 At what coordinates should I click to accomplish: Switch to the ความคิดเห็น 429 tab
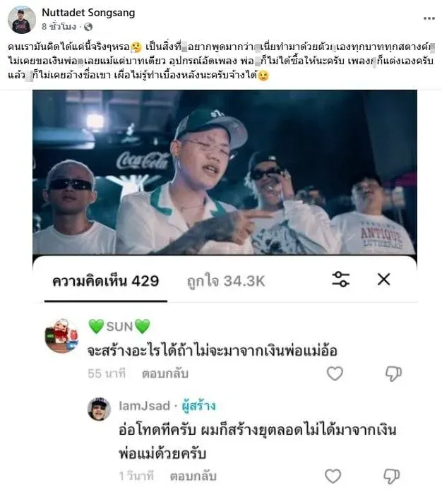(105, 281)
